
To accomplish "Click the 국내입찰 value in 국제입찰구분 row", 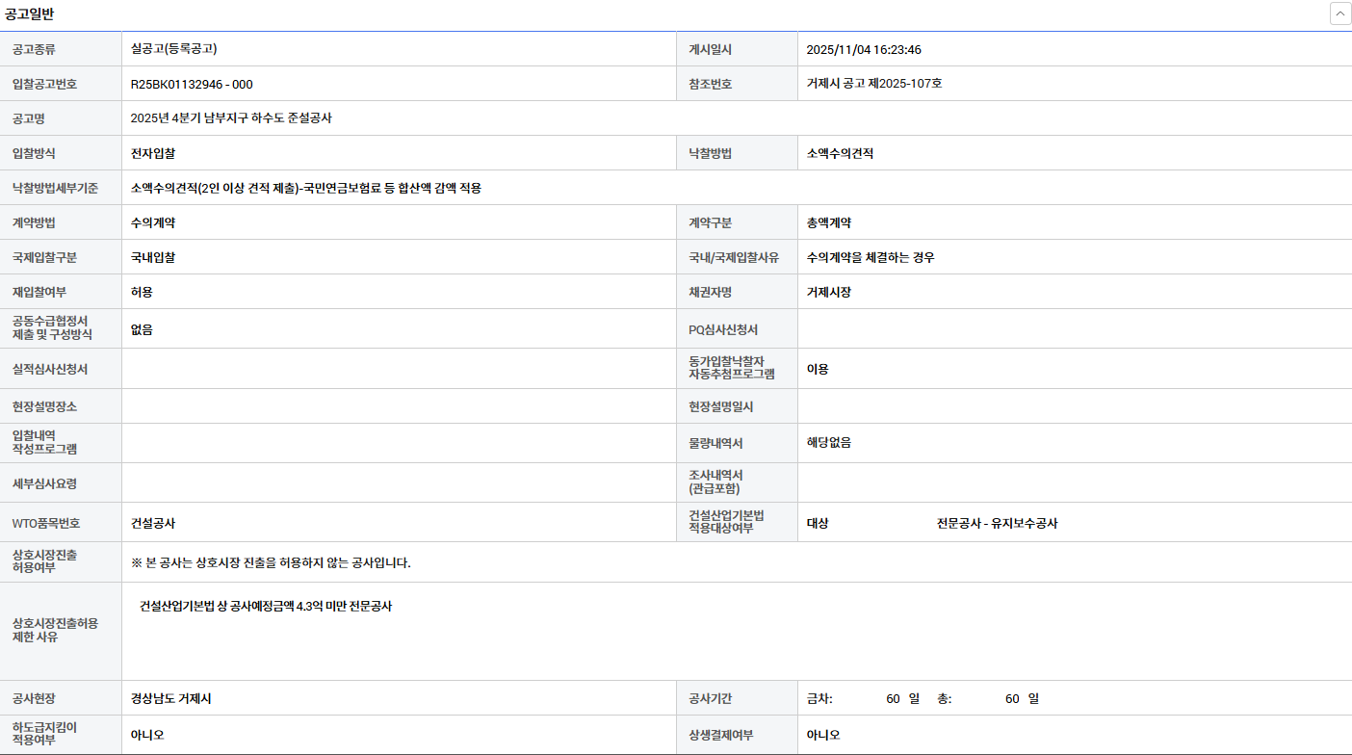I will pos(153,257).
